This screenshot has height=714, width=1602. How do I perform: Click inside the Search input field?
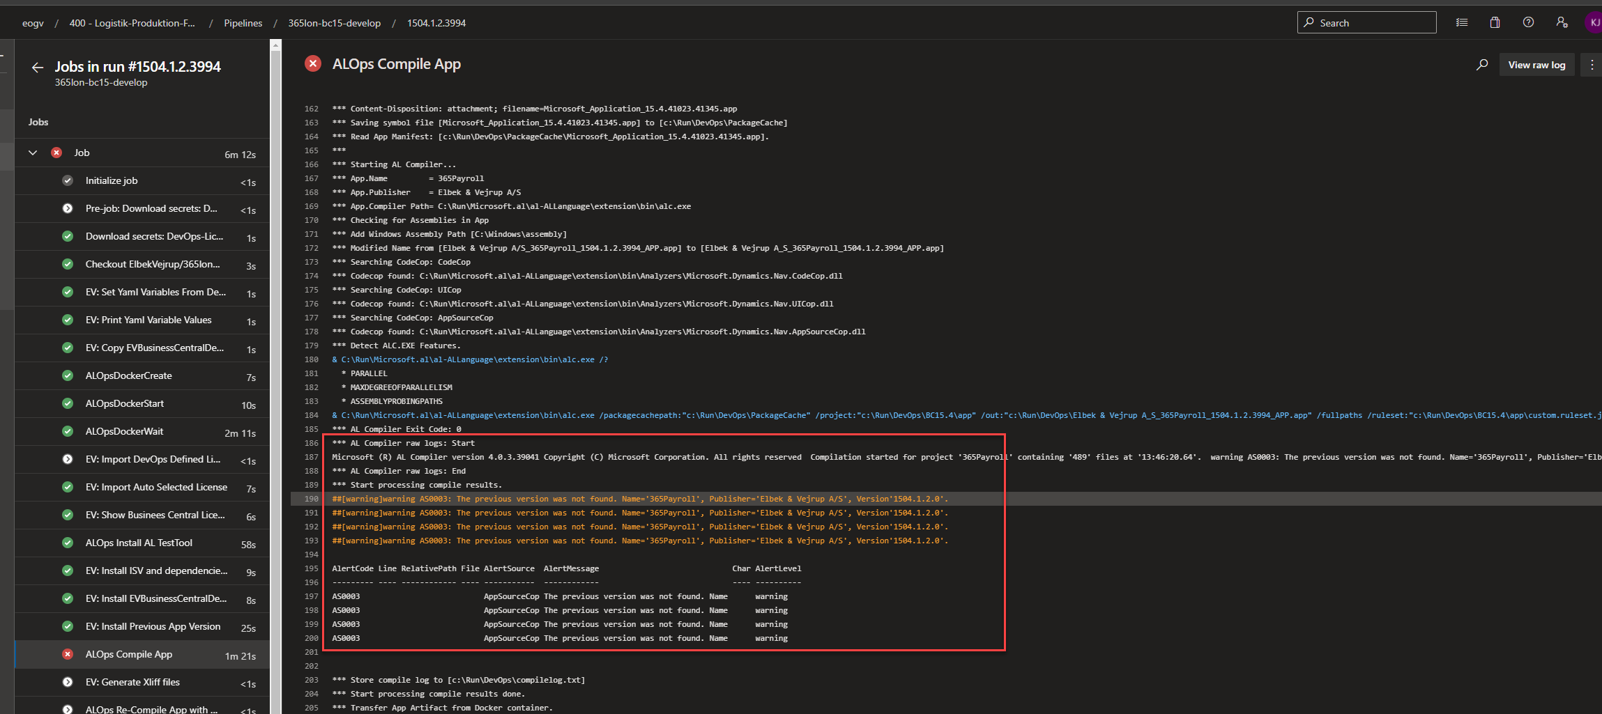click(1366, 22)
